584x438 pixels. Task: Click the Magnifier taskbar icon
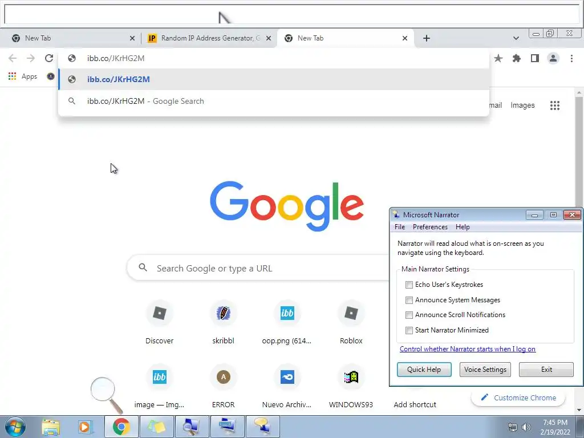tap(192, 427)
